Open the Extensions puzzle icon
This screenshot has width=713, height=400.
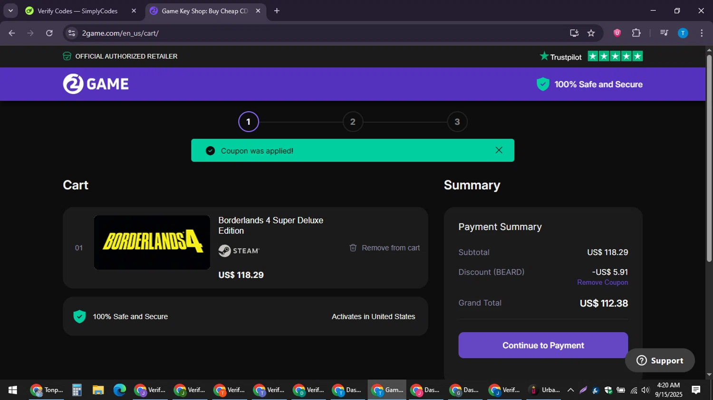tap(636, 33)
